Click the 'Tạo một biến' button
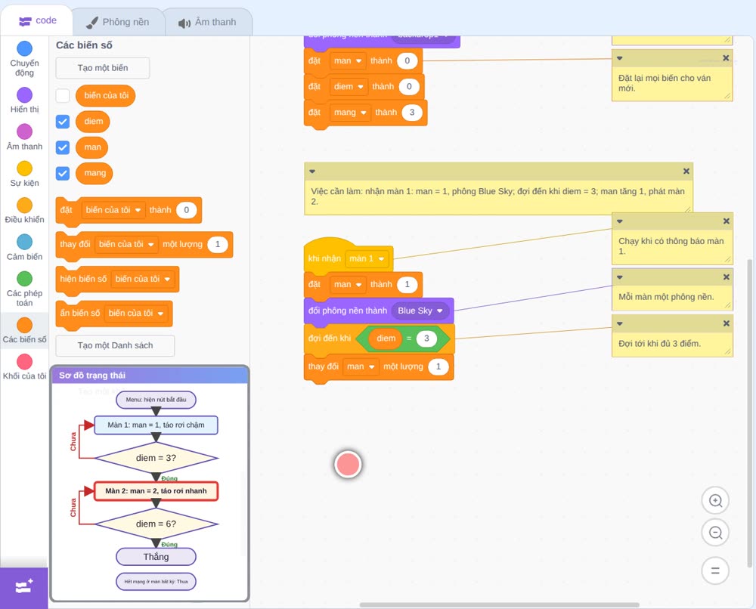The image size is (756, 609). tap(103, 68)
